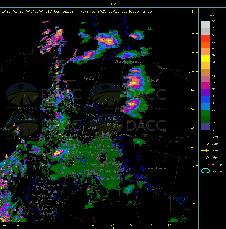Click the 'SanJose' map label
Image resolution: width=226 pixels, height=229 pixels.
coord(111,100)
